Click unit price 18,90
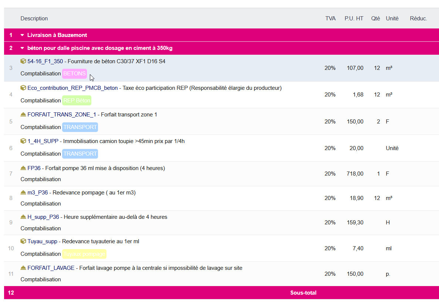The width and height of the screenshot is (439, 302). point(357,198)
